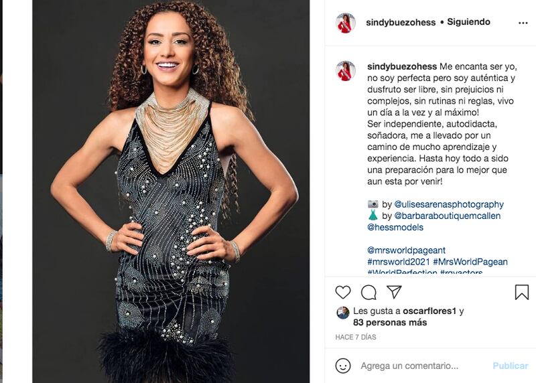
Task: Open @ulisesarenasphotography profile
Action: (449, 204)
